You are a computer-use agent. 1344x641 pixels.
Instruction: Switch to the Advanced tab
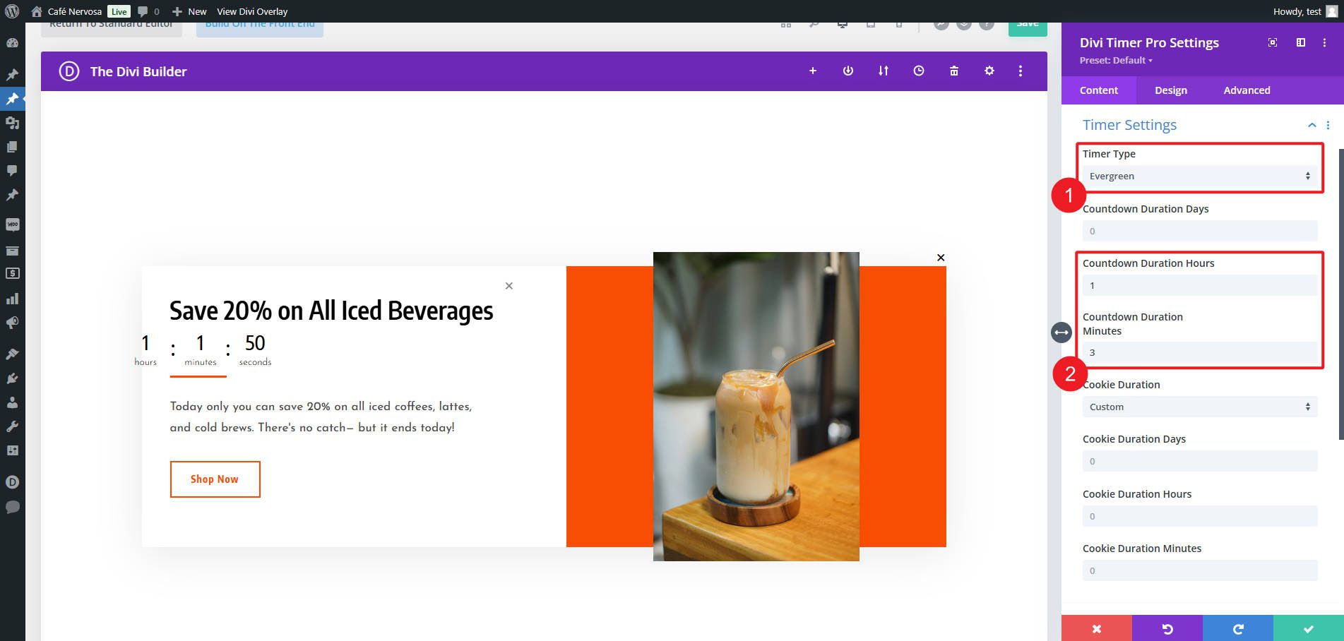click(x=1247, y=90)
